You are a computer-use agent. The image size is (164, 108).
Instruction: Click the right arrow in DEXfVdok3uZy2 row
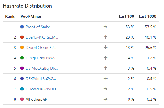tap(106, 78)
